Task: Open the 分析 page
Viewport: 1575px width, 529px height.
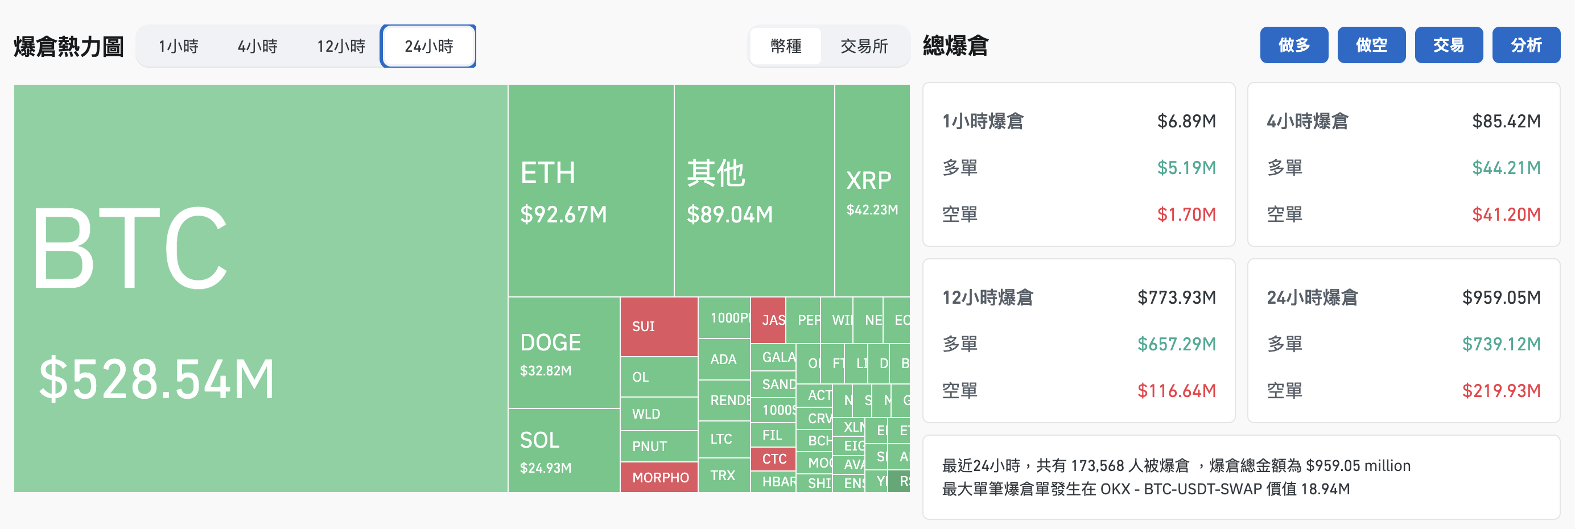Action: 1526,44
